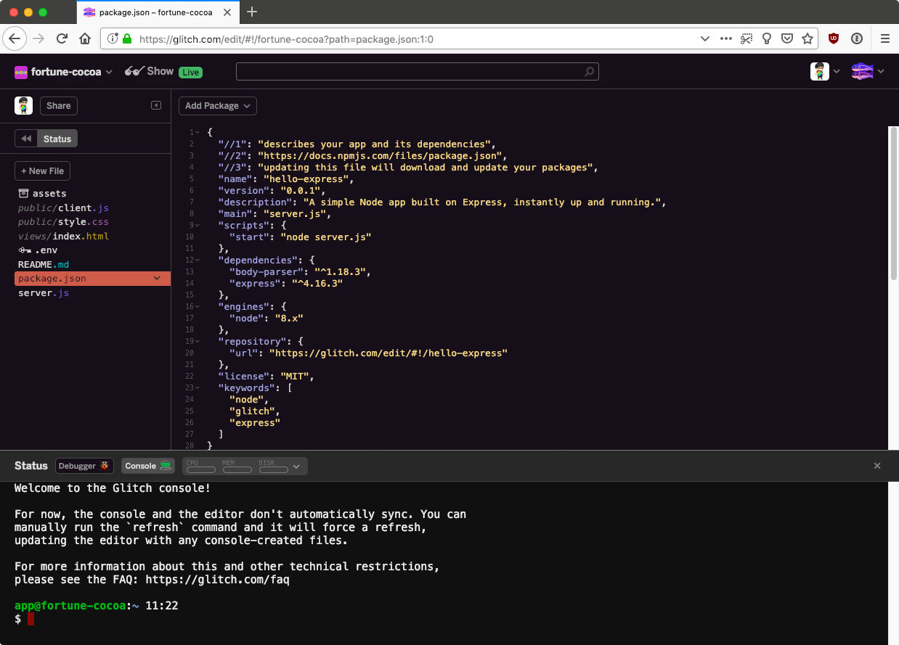Expand the fortune-cocoa project dropdown

pyautogui.click(x=109, y=72)
